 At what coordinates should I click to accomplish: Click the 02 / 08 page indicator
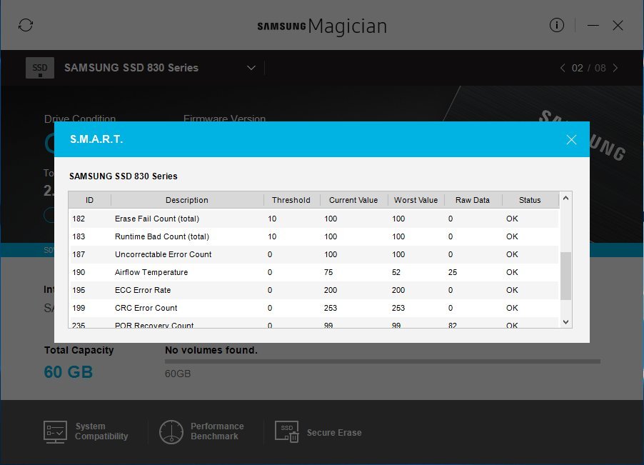click(588, 68)
